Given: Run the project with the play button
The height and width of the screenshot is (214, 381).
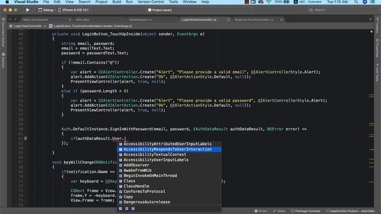Looking at the screenshot, I should pos(27,10).
